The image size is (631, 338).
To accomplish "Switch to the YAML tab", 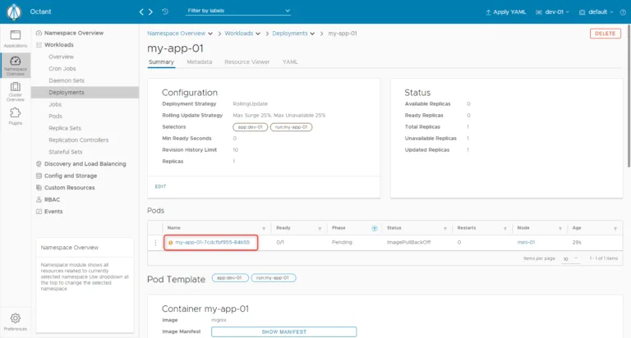I will pyautogui.click(x=290, y=62).
